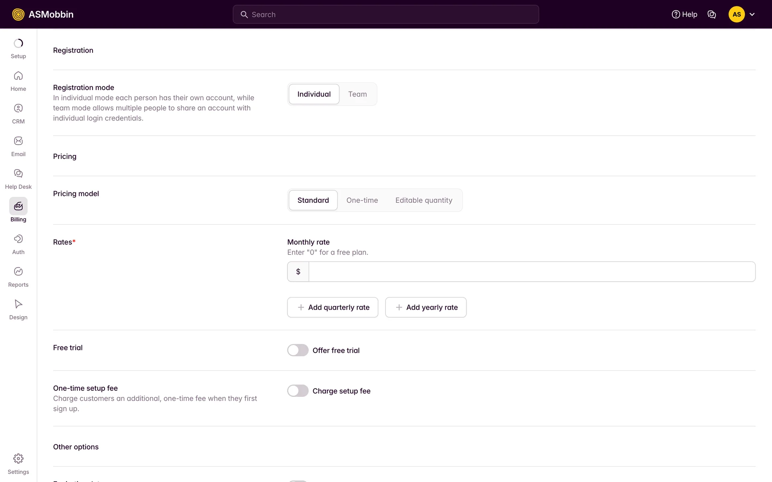Image resolution: width=772 pixels, height=482 pixels.
Task: Enable the Offer free trial toggle
Action: 298,350
